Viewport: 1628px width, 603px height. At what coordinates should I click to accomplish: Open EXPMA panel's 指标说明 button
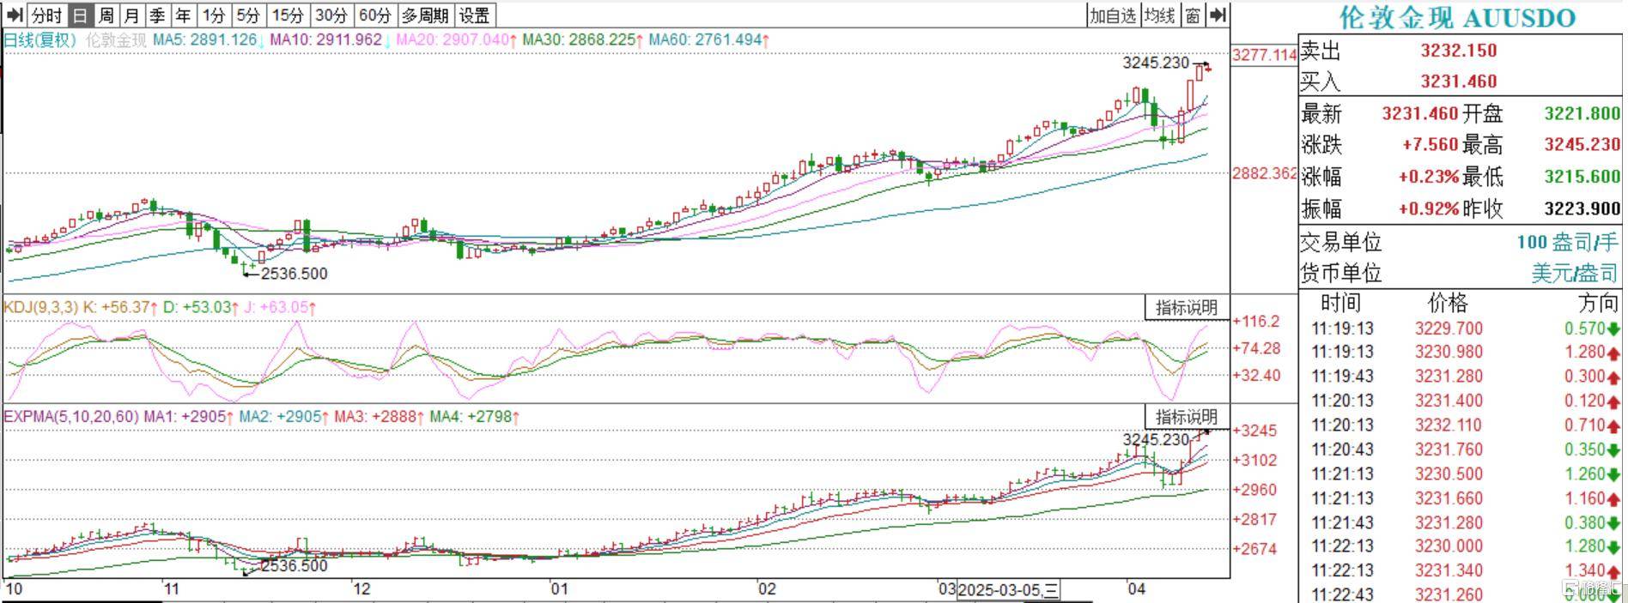pos(1186,417)
